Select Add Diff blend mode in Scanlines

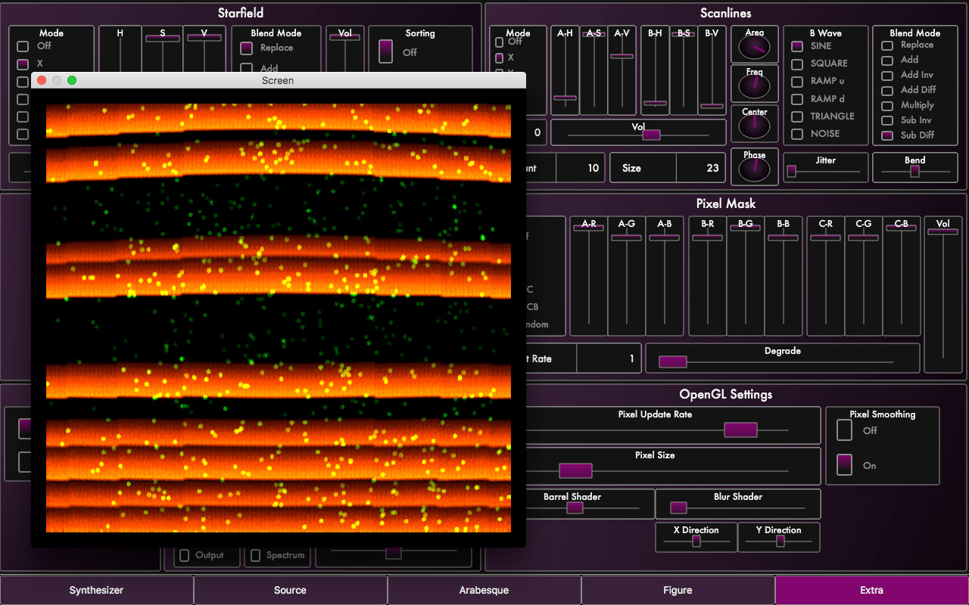887,90
